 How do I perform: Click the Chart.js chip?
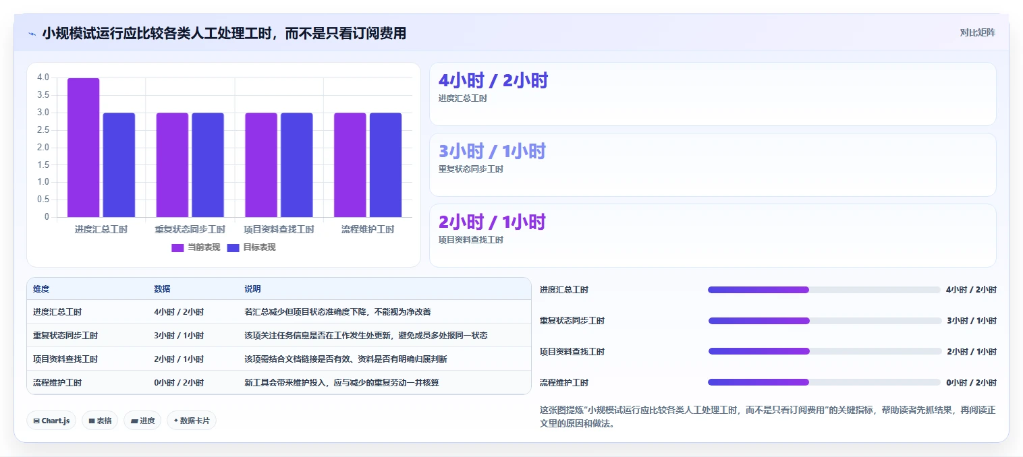51,421
